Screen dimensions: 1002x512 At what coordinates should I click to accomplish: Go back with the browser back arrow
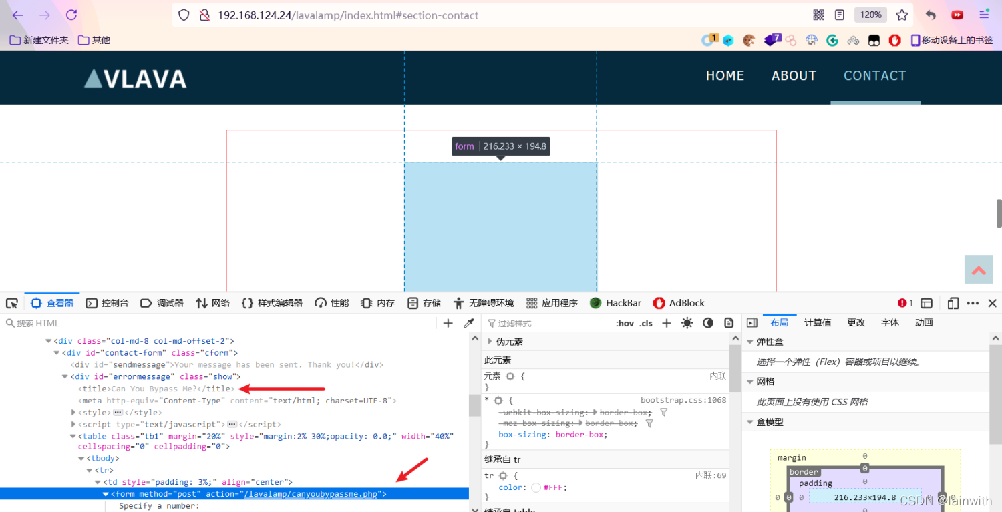pyautogui.click(x=17, y=15)
